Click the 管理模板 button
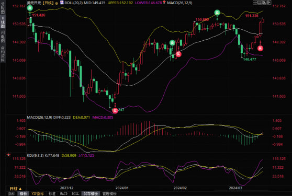 coord(109,193)
